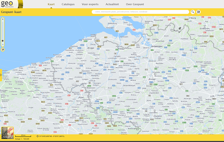The width and height of the screenshot is (224, 142).
Task: Click Oostende label on the map
Action: pos(74,46)
